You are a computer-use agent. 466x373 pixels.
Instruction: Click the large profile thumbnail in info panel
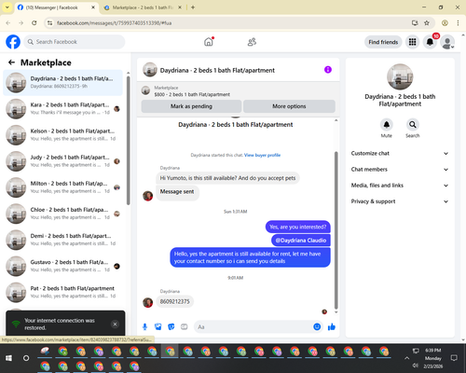coord(400,76)
